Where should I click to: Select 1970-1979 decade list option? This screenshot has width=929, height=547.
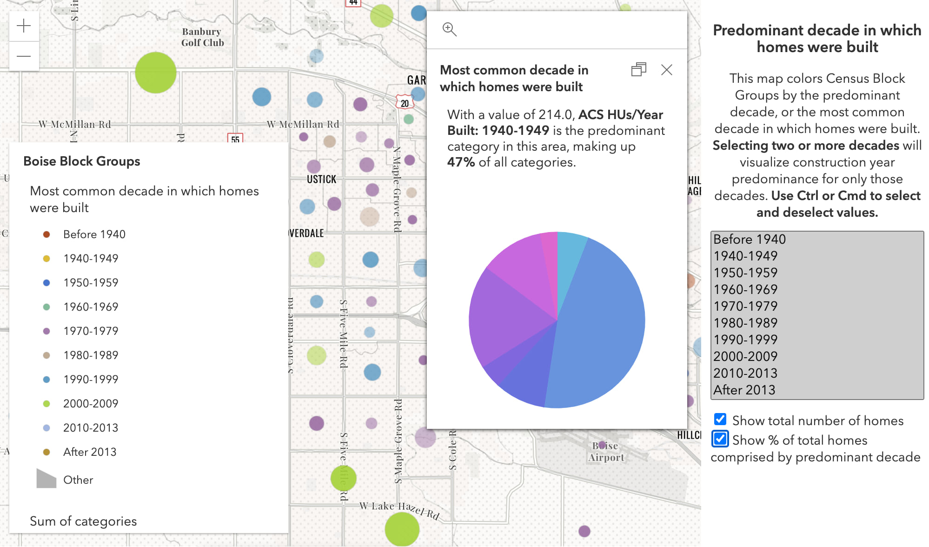(745, 306)
